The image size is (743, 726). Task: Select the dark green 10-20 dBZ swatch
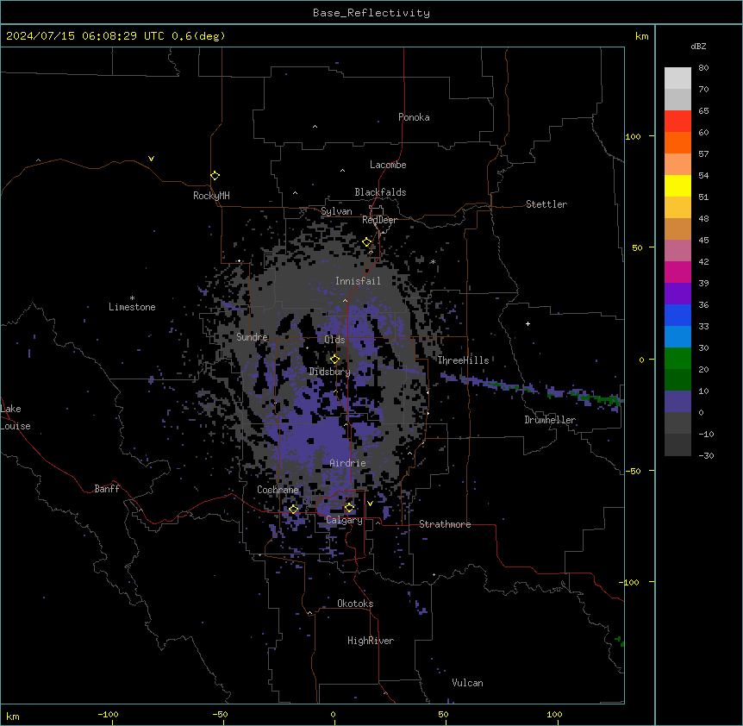tap(677, 379)
